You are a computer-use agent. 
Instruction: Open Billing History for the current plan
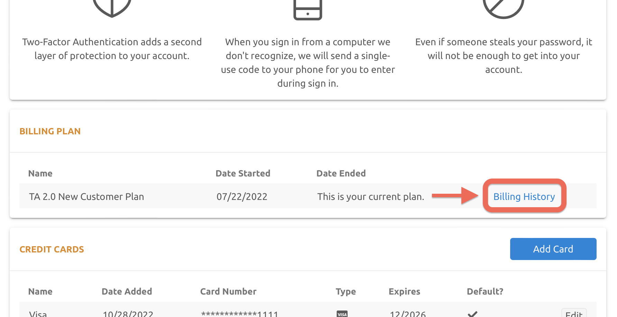point(524,196)
